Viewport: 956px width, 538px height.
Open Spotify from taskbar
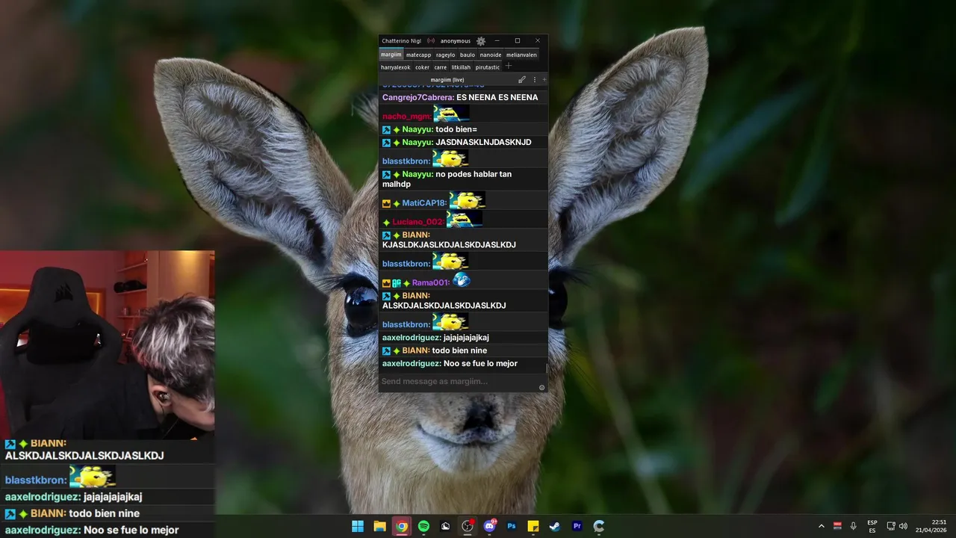pyautogui.click(x=423, y=526)
